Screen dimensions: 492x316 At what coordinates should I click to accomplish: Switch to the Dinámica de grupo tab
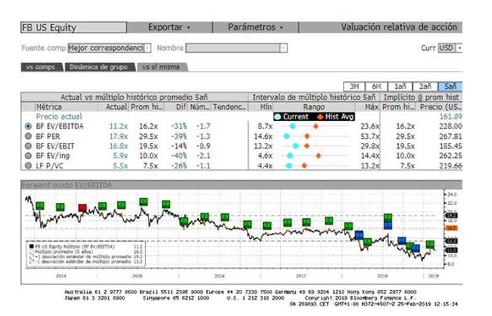(x=99, y=67)
